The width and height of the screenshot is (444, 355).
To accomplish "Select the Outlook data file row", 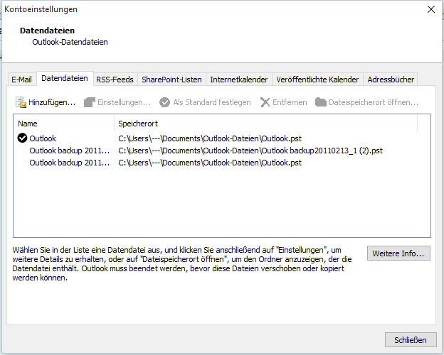I will pyautogui.click(x=222, y=138).
